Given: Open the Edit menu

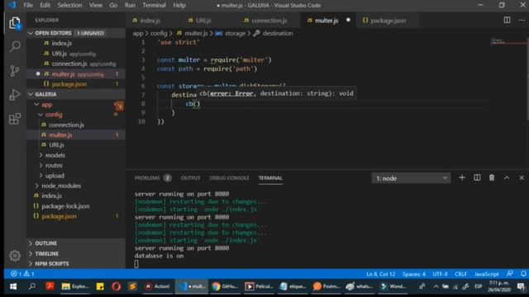Looking at the screenshot, I should tap(45, 5).
